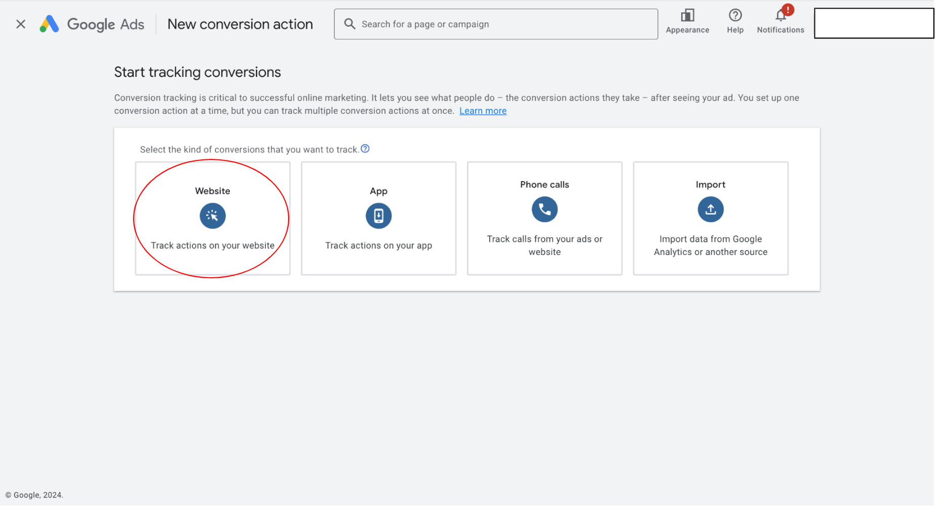Click the conversion kind help question mark
The width and height of the screenshot is (936, 508).
(365, 149)
